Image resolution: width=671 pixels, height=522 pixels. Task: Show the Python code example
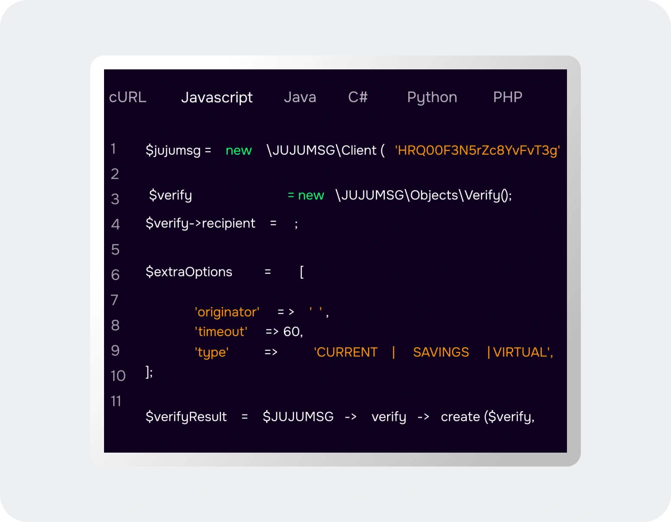coord(432,97)
